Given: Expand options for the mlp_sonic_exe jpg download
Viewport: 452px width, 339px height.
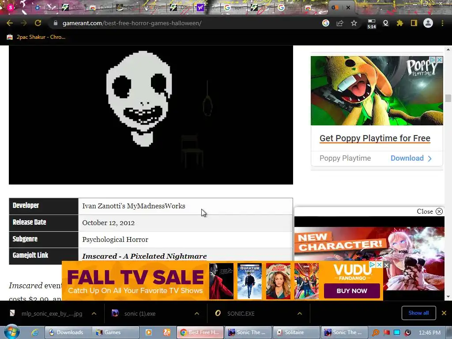Looking at the screenshot, I should pyautogui.click(x=94, y=313).
